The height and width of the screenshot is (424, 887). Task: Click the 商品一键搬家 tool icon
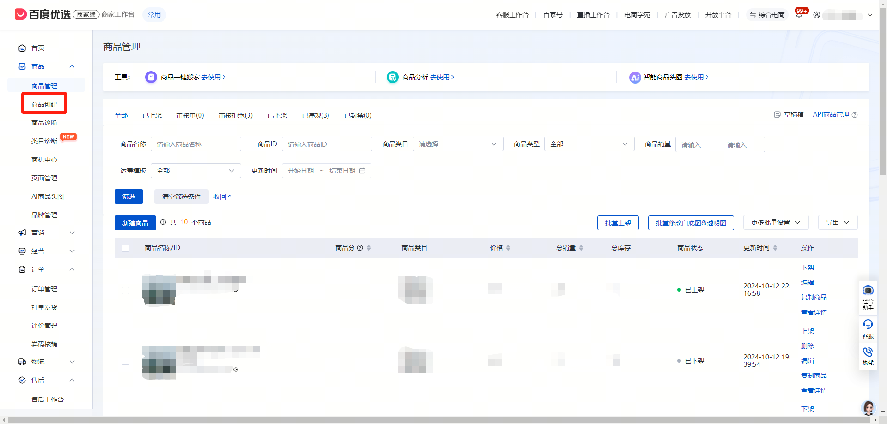[x=151, y=77]
